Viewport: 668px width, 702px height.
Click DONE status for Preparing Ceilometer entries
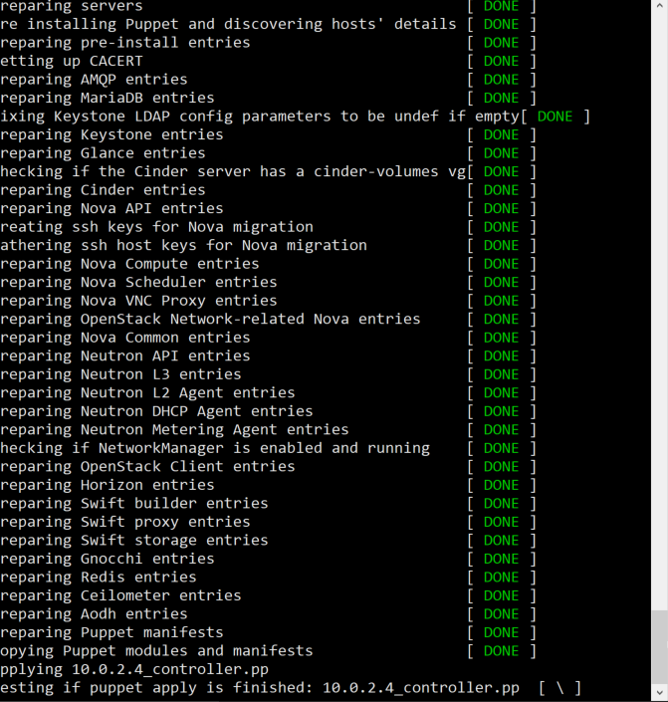[x=501, y=595]
